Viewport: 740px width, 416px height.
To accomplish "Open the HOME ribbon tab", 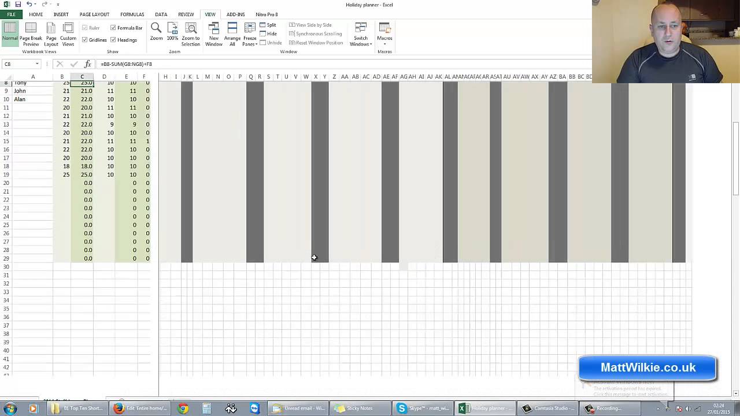I will click(x=36, y=14).
